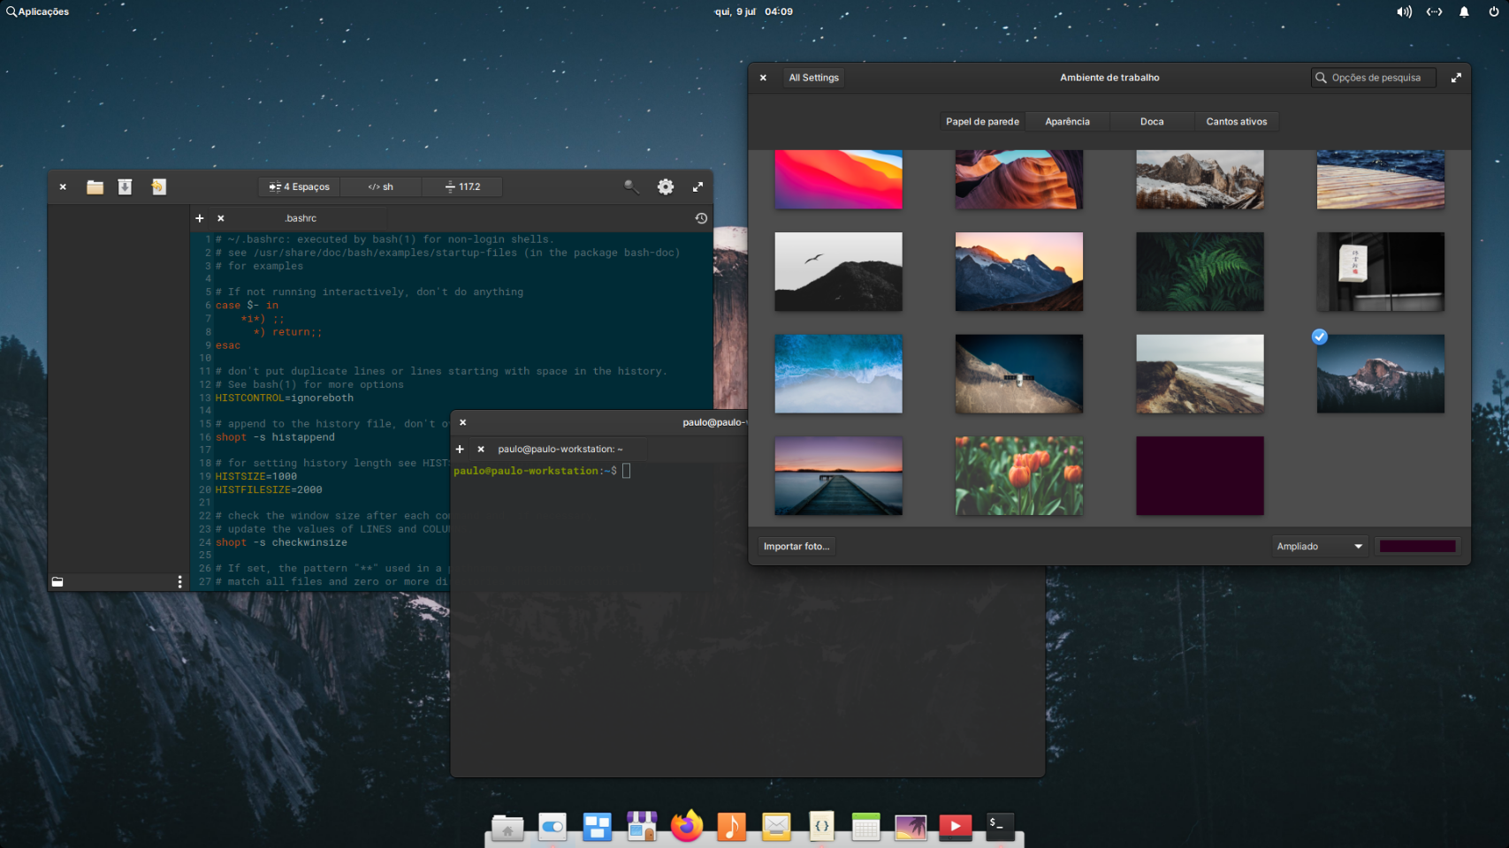Viewport: 1509px width, 848px height.
Task: Select the orange tulips wallpaper thumbnail
Action: [1018, 475]
